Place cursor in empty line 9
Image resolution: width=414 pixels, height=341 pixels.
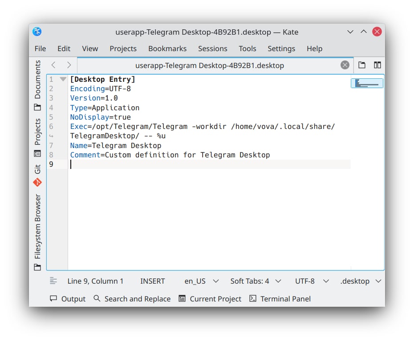pos(210,164)
